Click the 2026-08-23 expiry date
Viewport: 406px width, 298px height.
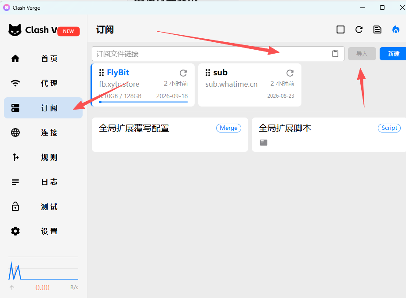281,96
